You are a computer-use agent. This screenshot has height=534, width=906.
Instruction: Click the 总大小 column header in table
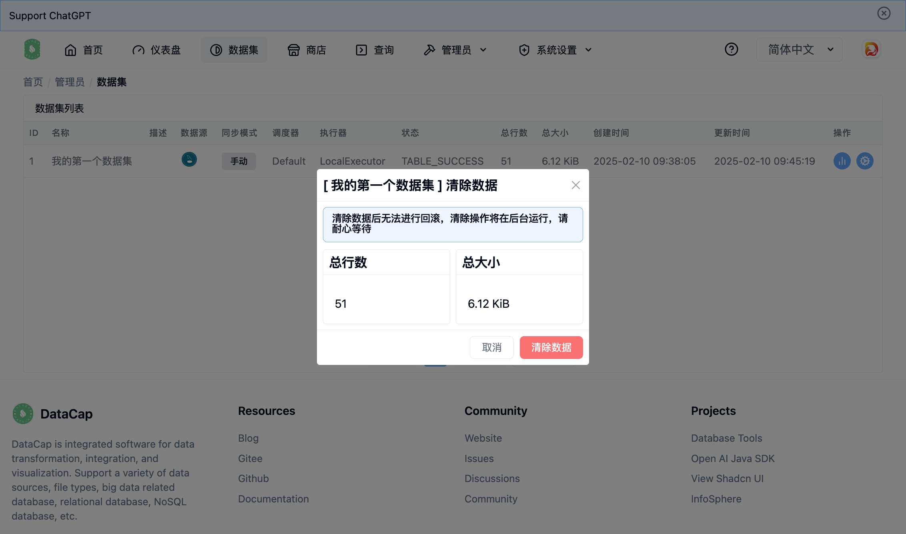[555, 133]
